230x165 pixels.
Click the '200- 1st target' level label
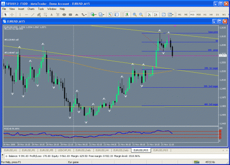211,68
